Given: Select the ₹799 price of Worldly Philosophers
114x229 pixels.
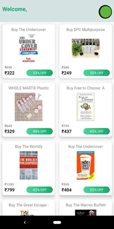Looking at the screenshot, I should (9, 190).
